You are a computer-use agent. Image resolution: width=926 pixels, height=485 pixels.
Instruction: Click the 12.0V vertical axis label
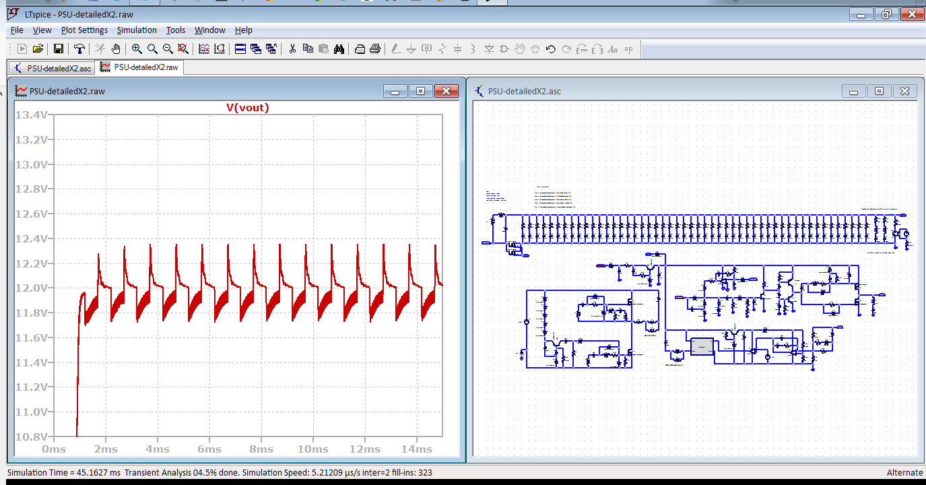(32, 288)
